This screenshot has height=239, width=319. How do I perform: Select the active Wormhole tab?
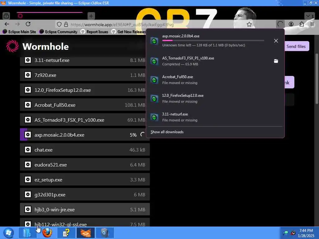(50, 16)
